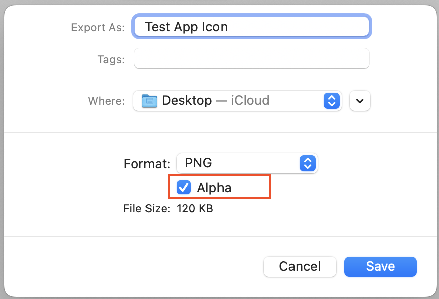Disable the Alpha checkbox
The width and height of the screenshot is (439, 299).
coord(184,188)
